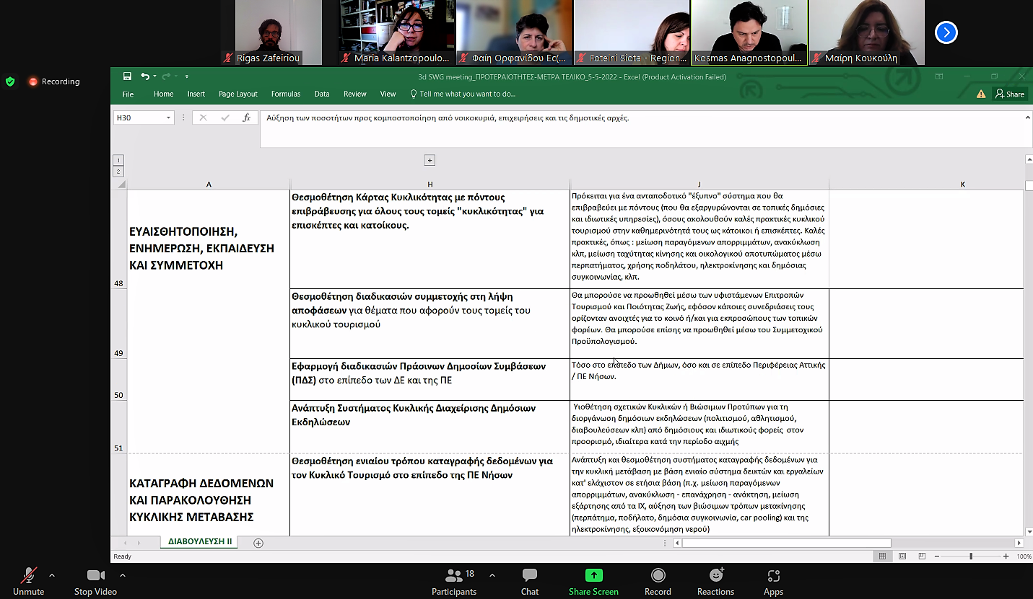Image resolution: width=1033 pixels, height=599 pixels.
Task: Open the Participants list
Action: coord(454,575)
